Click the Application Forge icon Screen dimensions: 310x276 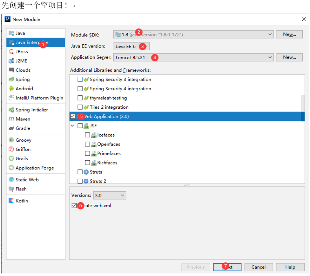click(11, 168)
